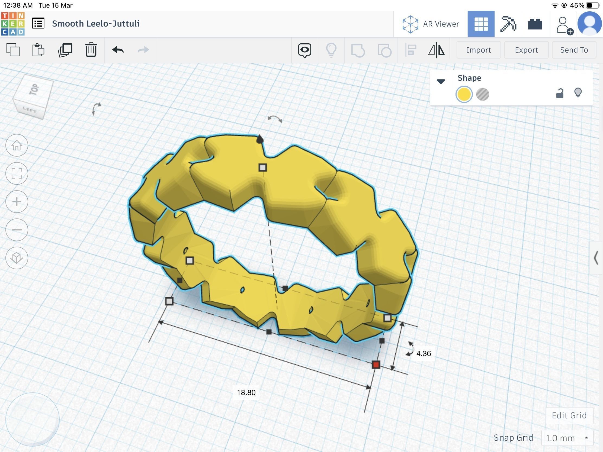Click the vertical rotation arrow near cube

coord(96,109)
